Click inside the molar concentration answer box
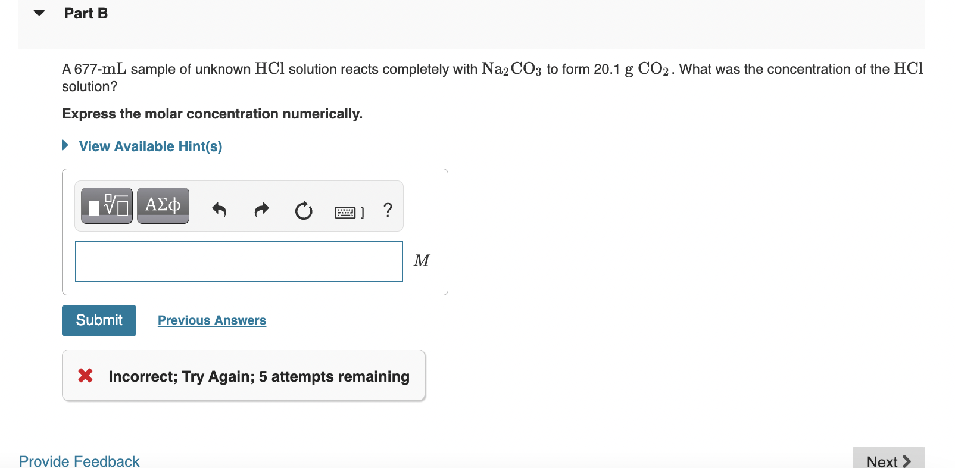 [238, 261]
